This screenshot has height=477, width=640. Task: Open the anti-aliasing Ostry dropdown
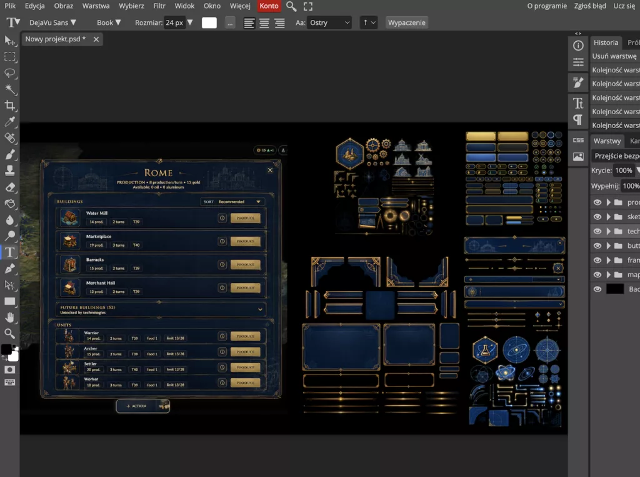point(329,22)
